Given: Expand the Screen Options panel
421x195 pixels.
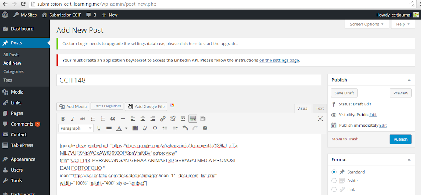Looking at the screenshot, I should point(367,25).
